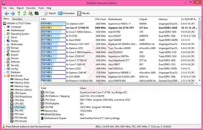
Task: Select the DirectX tree icon
Action: [x=8, y=55]
